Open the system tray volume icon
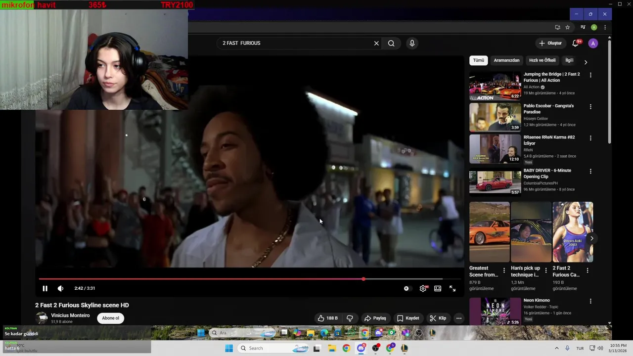Screen dimensions: 633x356 pyautogui.click(x=600, y=348)
